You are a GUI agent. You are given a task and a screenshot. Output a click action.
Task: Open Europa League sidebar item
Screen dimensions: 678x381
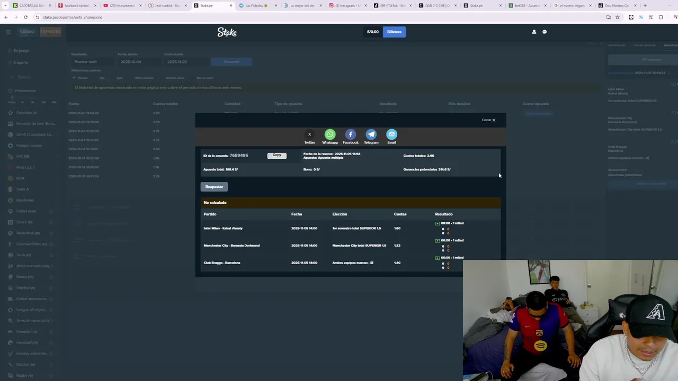29,146
